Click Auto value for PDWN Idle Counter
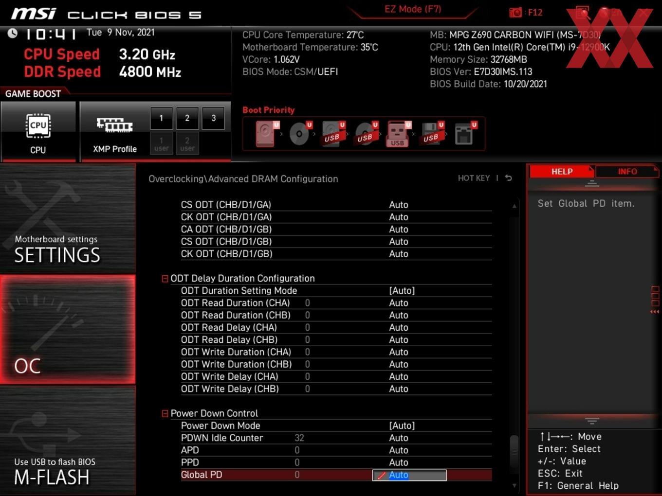This screenshot has height=496, width=662. (x=399, y=438)
